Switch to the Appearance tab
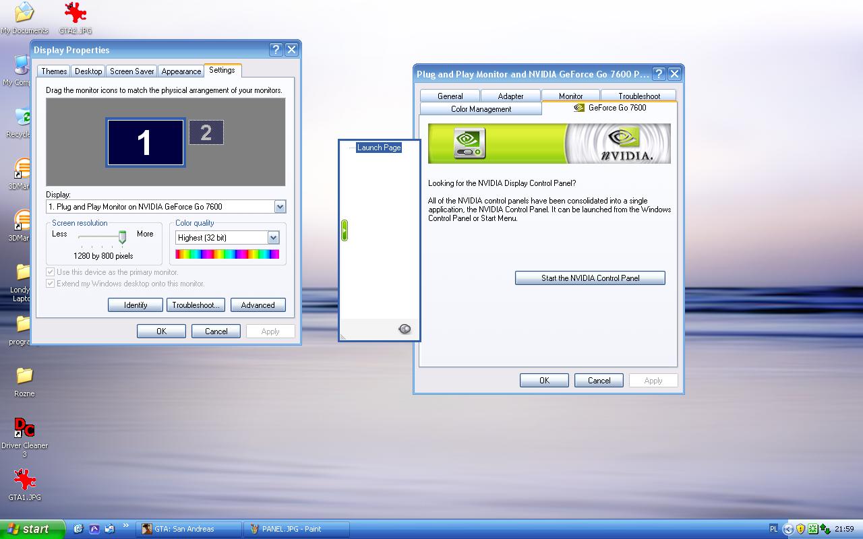 pos(181,71)
